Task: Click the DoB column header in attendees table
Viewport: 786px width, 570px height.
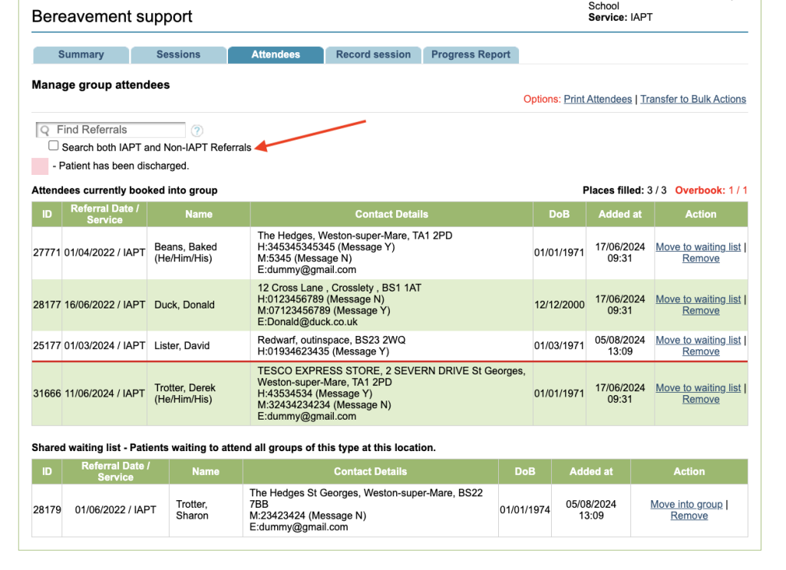Action: coord(560,214)
